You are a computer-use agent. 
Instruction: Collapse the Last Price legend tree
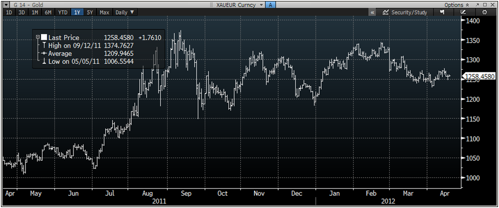(x=38, y=37)
